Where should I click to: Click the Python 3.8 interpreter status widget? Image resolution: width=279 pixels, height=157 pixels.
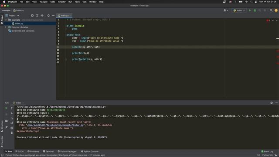267,155
